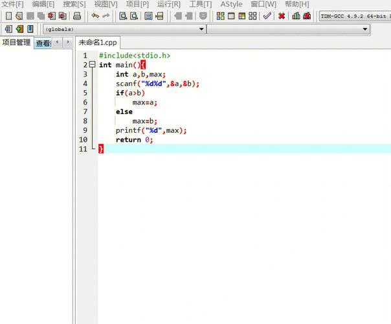Viewport: 391px width, 324px height.
Task: Click the Save All icon
Action: coord(41,16)
